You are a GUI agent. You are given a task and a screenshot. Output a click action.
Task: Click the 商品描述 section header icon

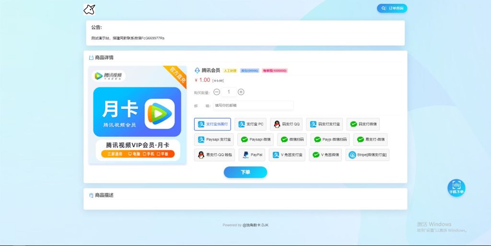click(91, 195)
